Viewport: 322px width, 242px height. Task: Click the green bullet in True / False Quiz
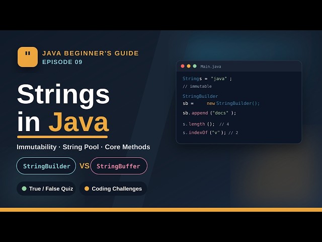[x=24, y=189]
